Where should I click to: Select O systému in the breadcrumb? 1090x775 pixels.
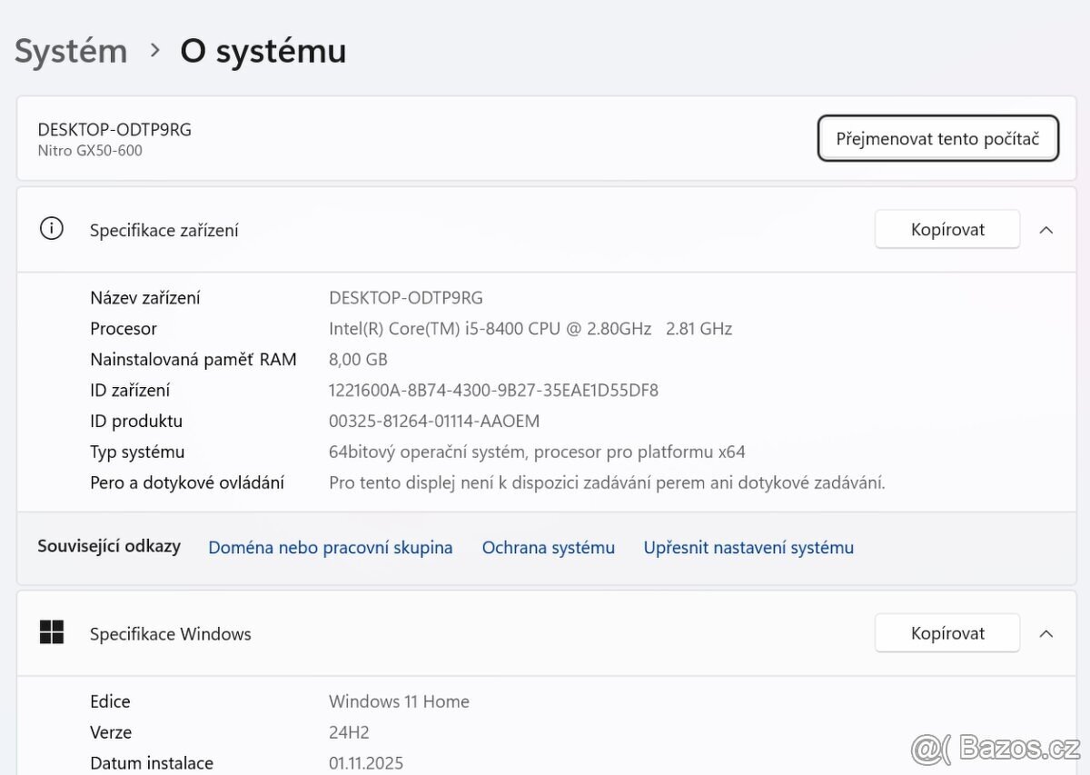pos(263,51)
